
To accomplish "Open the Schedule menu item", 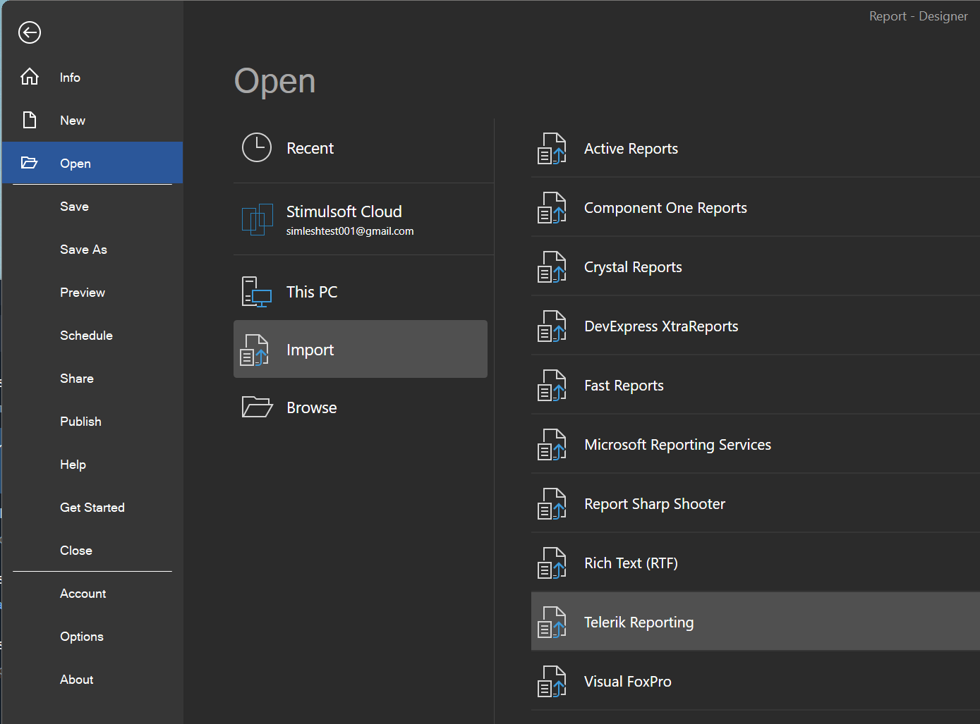I will (x=92, y=336).
